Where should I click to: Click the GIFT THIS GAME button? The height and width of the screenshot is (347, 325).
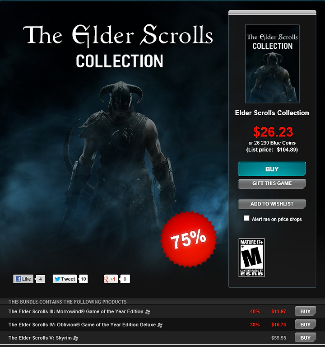pyautogui.click(x=272, y=184)
